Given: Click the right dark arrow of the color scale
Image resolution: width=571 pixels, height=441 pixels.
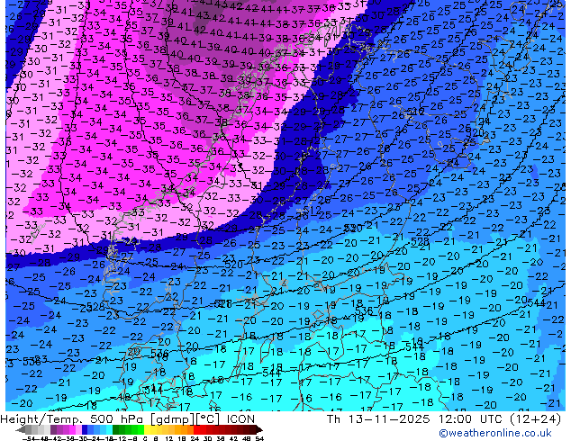Looking at the screenshot, I should (x=259, y=430).
